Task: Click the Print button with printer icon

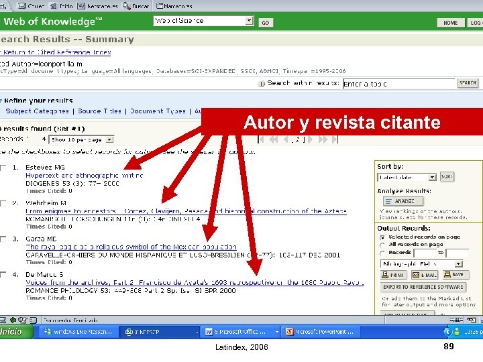Action: point(393,275)
